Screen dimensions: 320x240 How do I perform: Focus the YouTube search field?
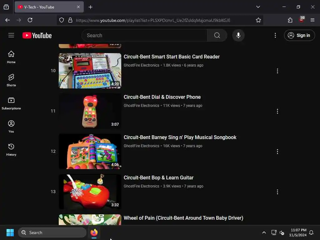(x=144, y=35)
